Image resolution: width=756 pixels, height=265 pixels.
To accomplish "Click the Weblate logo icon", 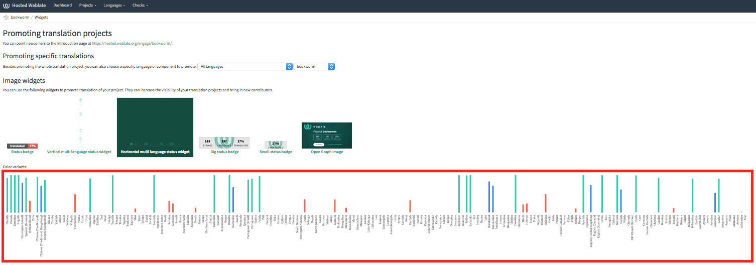I will tap(7, 6).
